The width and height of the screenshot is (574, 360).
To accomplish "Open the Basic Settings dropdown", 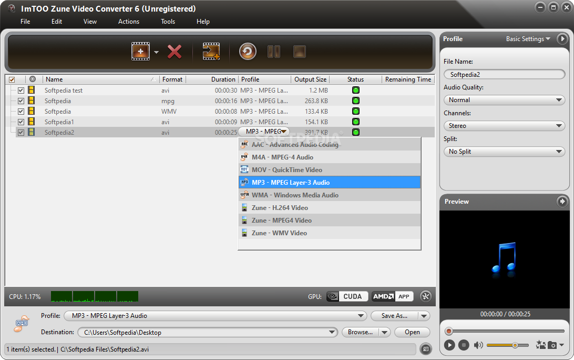I will [x=528, y=39].
